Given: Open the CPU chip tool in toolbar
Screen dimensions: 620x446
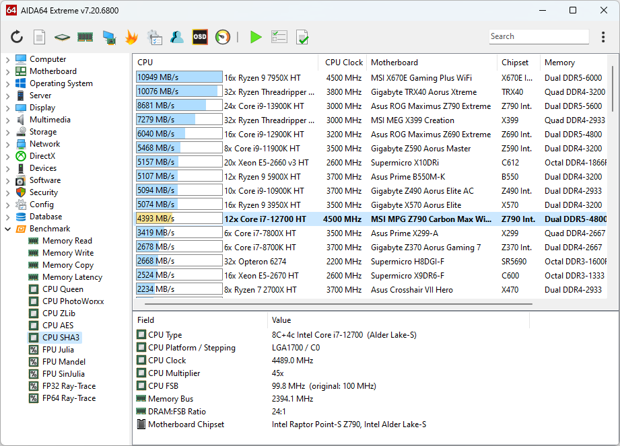Looking at the screenshot, I should tap(62, 37).
